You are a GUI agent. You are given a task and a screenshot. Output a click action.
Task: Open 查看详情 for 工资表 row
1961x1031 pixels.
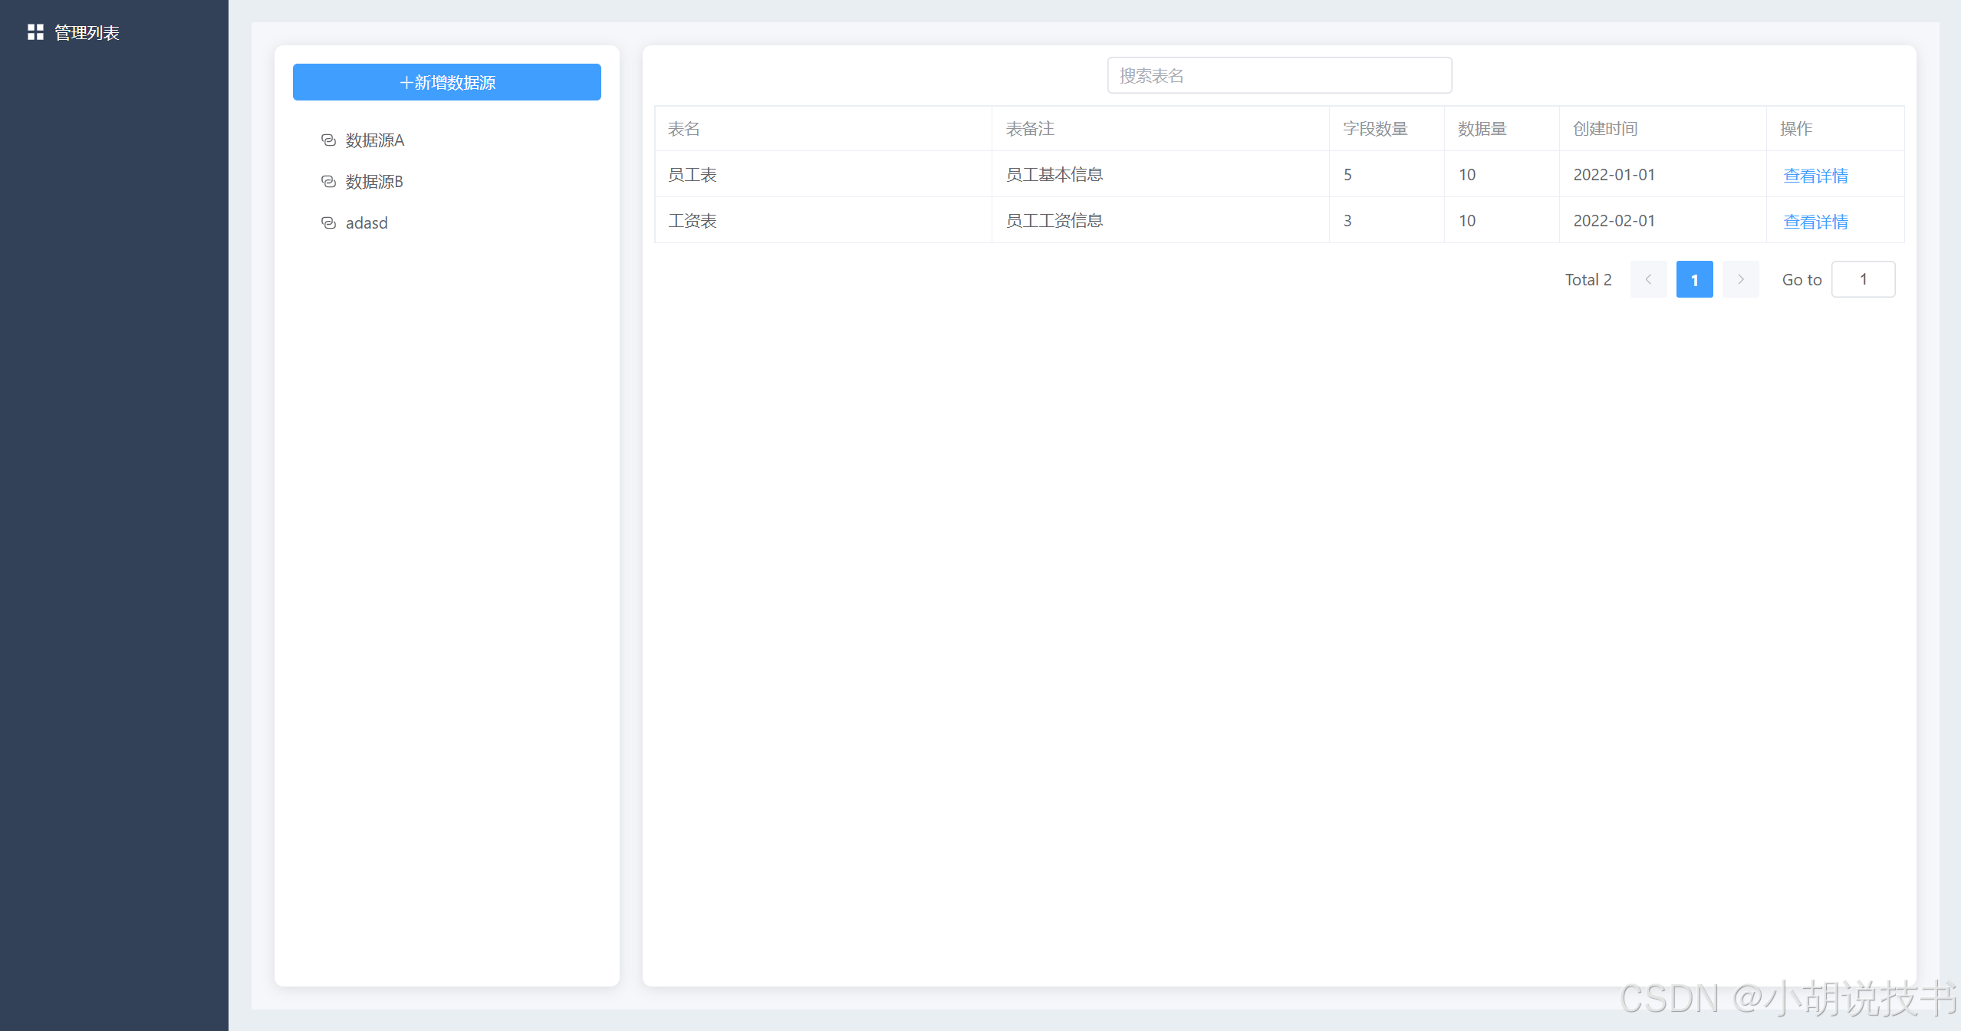pyautogui.click(x=1815, y=222)
